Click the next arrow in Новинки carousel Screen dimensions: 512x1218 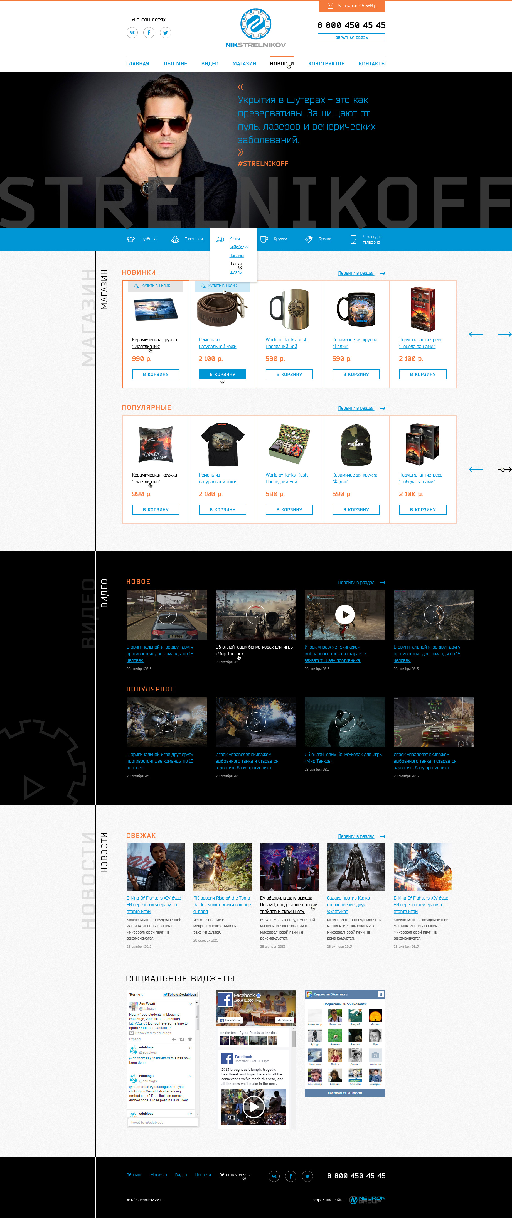coord(504,334)
